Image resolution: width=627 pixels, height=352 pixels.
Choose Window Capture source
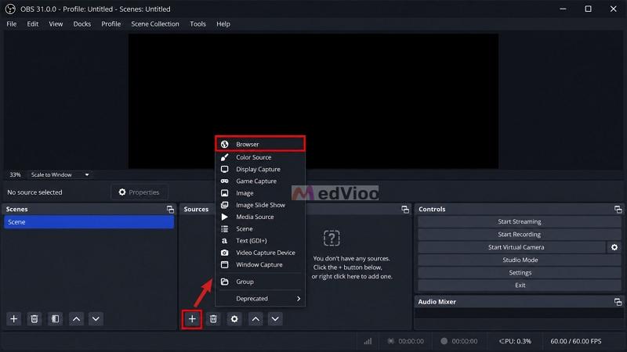[x=260, y=264]
